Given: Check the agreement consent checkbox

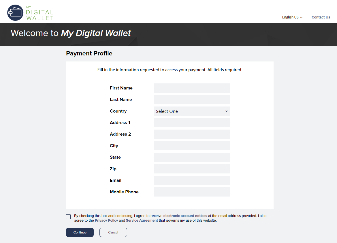Looking at the screenshot, I should point(68,217).
